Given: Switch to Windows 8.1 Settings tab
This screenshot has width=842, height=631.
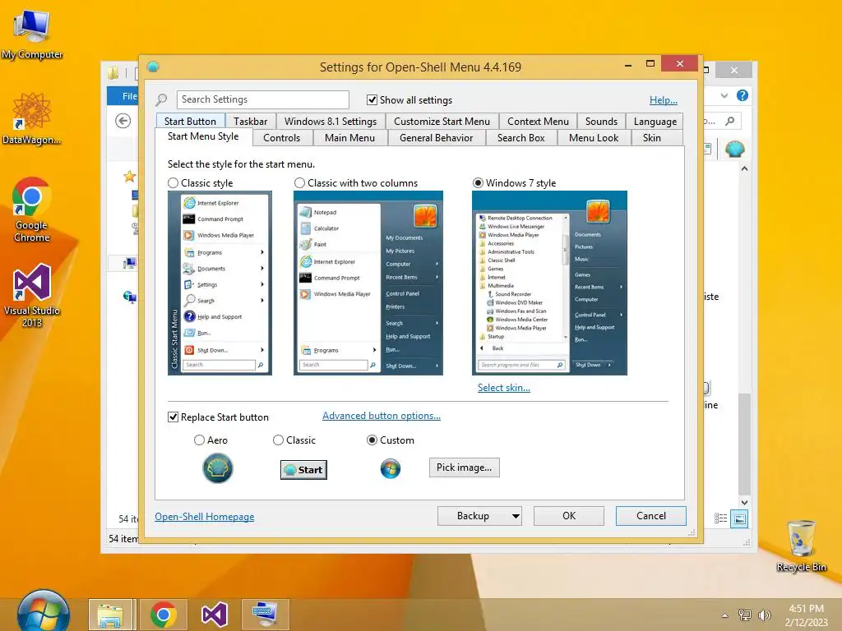Looking at the screenshot, I should [331, 122].
